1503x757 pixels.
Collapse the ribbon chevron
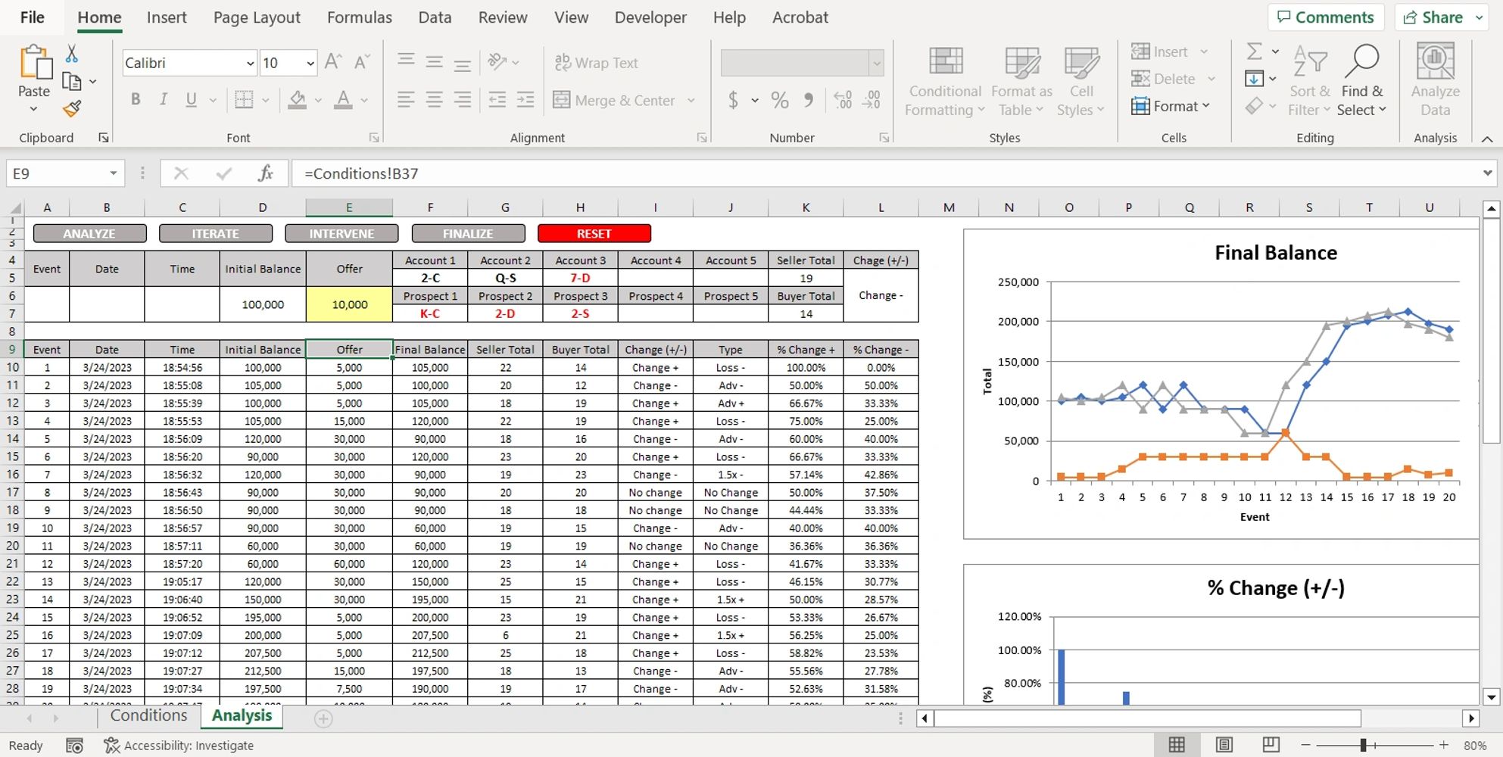pyautogui.click(x=1487, y=139)
